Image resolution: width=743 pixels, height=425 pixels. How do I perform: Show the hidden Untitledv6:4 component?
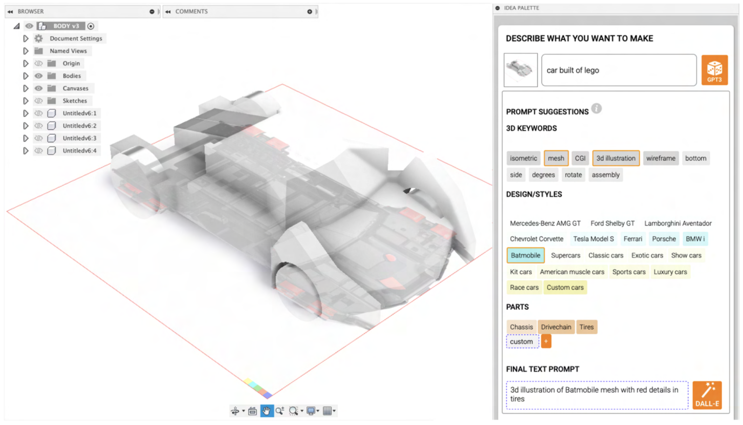click(x=38, y=151)
